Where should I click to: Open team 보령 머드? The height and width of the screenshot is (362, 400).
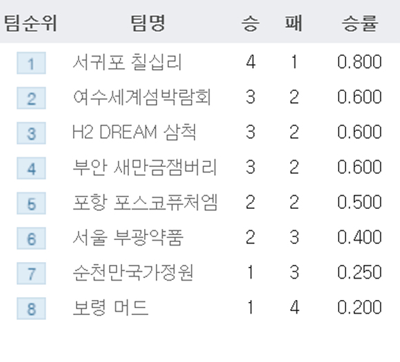[x=110, y=308]
